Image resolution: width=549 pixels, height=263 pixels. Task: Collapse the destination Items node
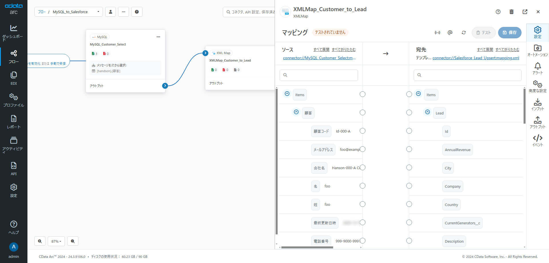coord(418,94)
